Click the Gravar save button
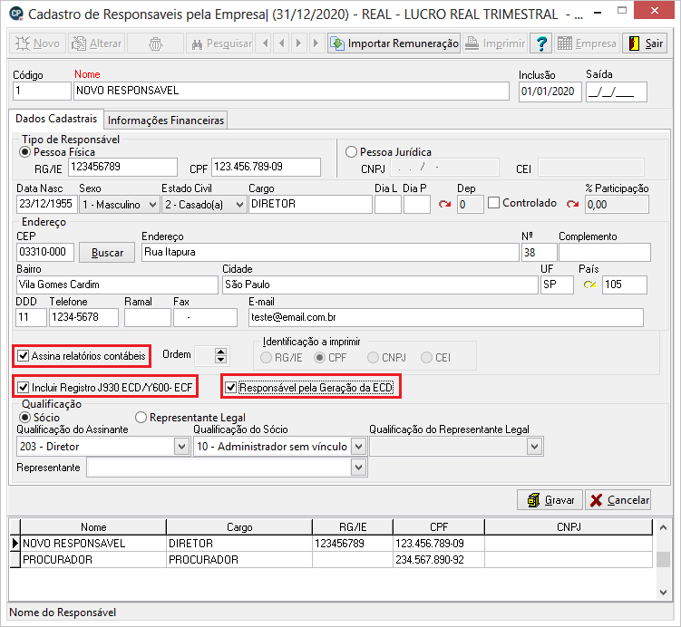The image size is (681, 627). click(x=550, y=500)
